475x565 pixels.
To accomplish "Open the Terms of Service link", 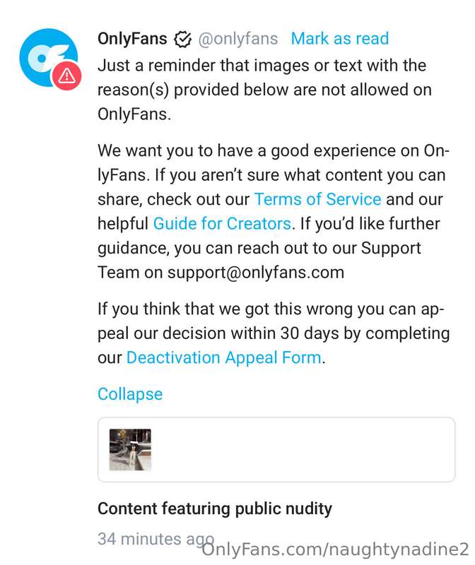I will tap(318, 199).
